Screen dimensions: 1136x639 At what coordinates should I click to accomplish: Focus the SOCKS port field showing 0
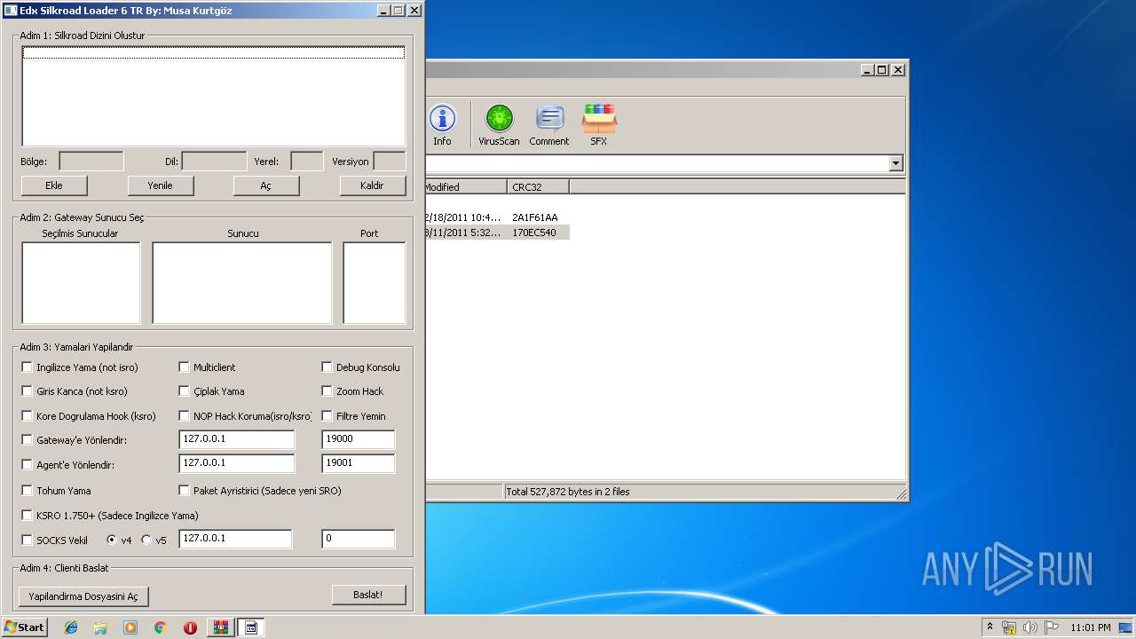[x=358, y=539]
